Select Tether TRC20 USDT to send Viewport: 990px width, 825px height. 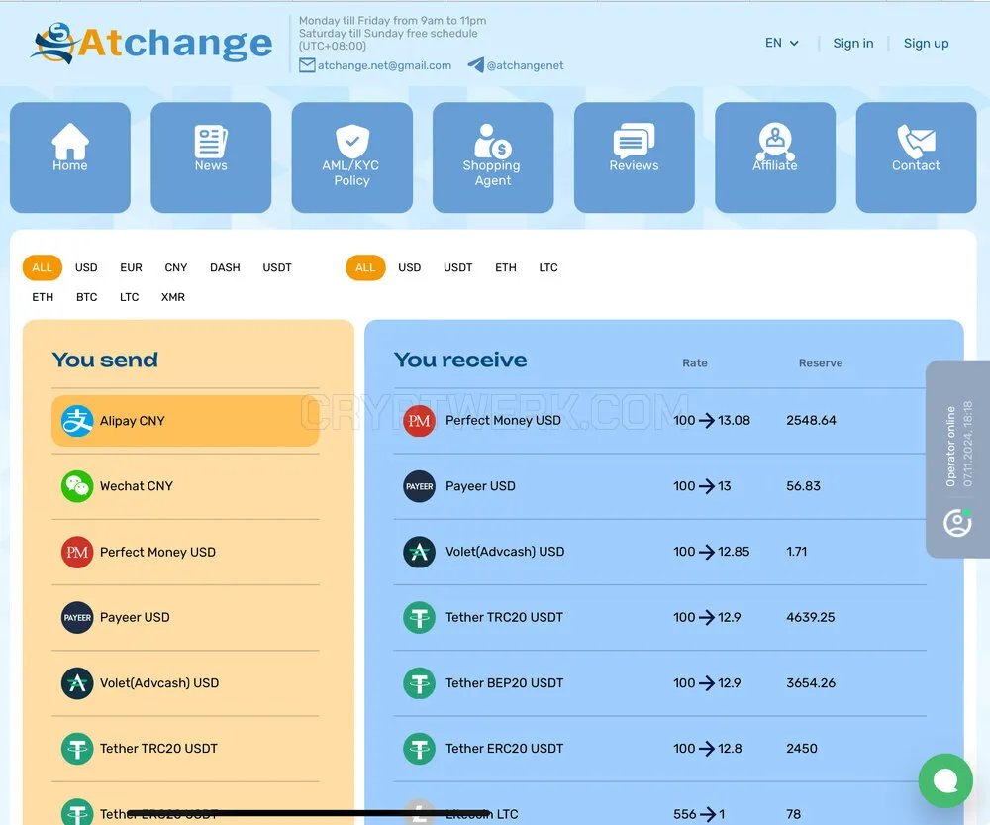pos(186,749)
